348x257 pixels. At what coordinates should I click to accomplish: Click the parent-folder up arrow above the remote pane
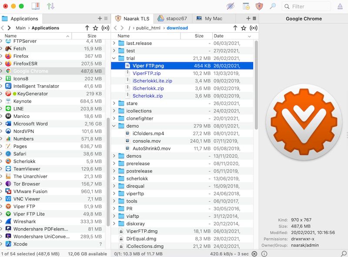235,27
